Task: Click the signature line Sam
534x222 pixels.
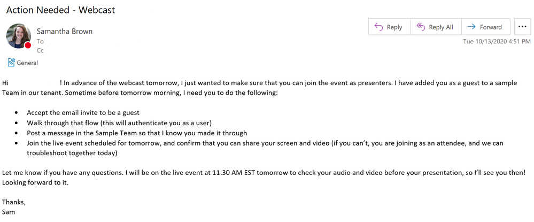Action: [x=9, y=212]
